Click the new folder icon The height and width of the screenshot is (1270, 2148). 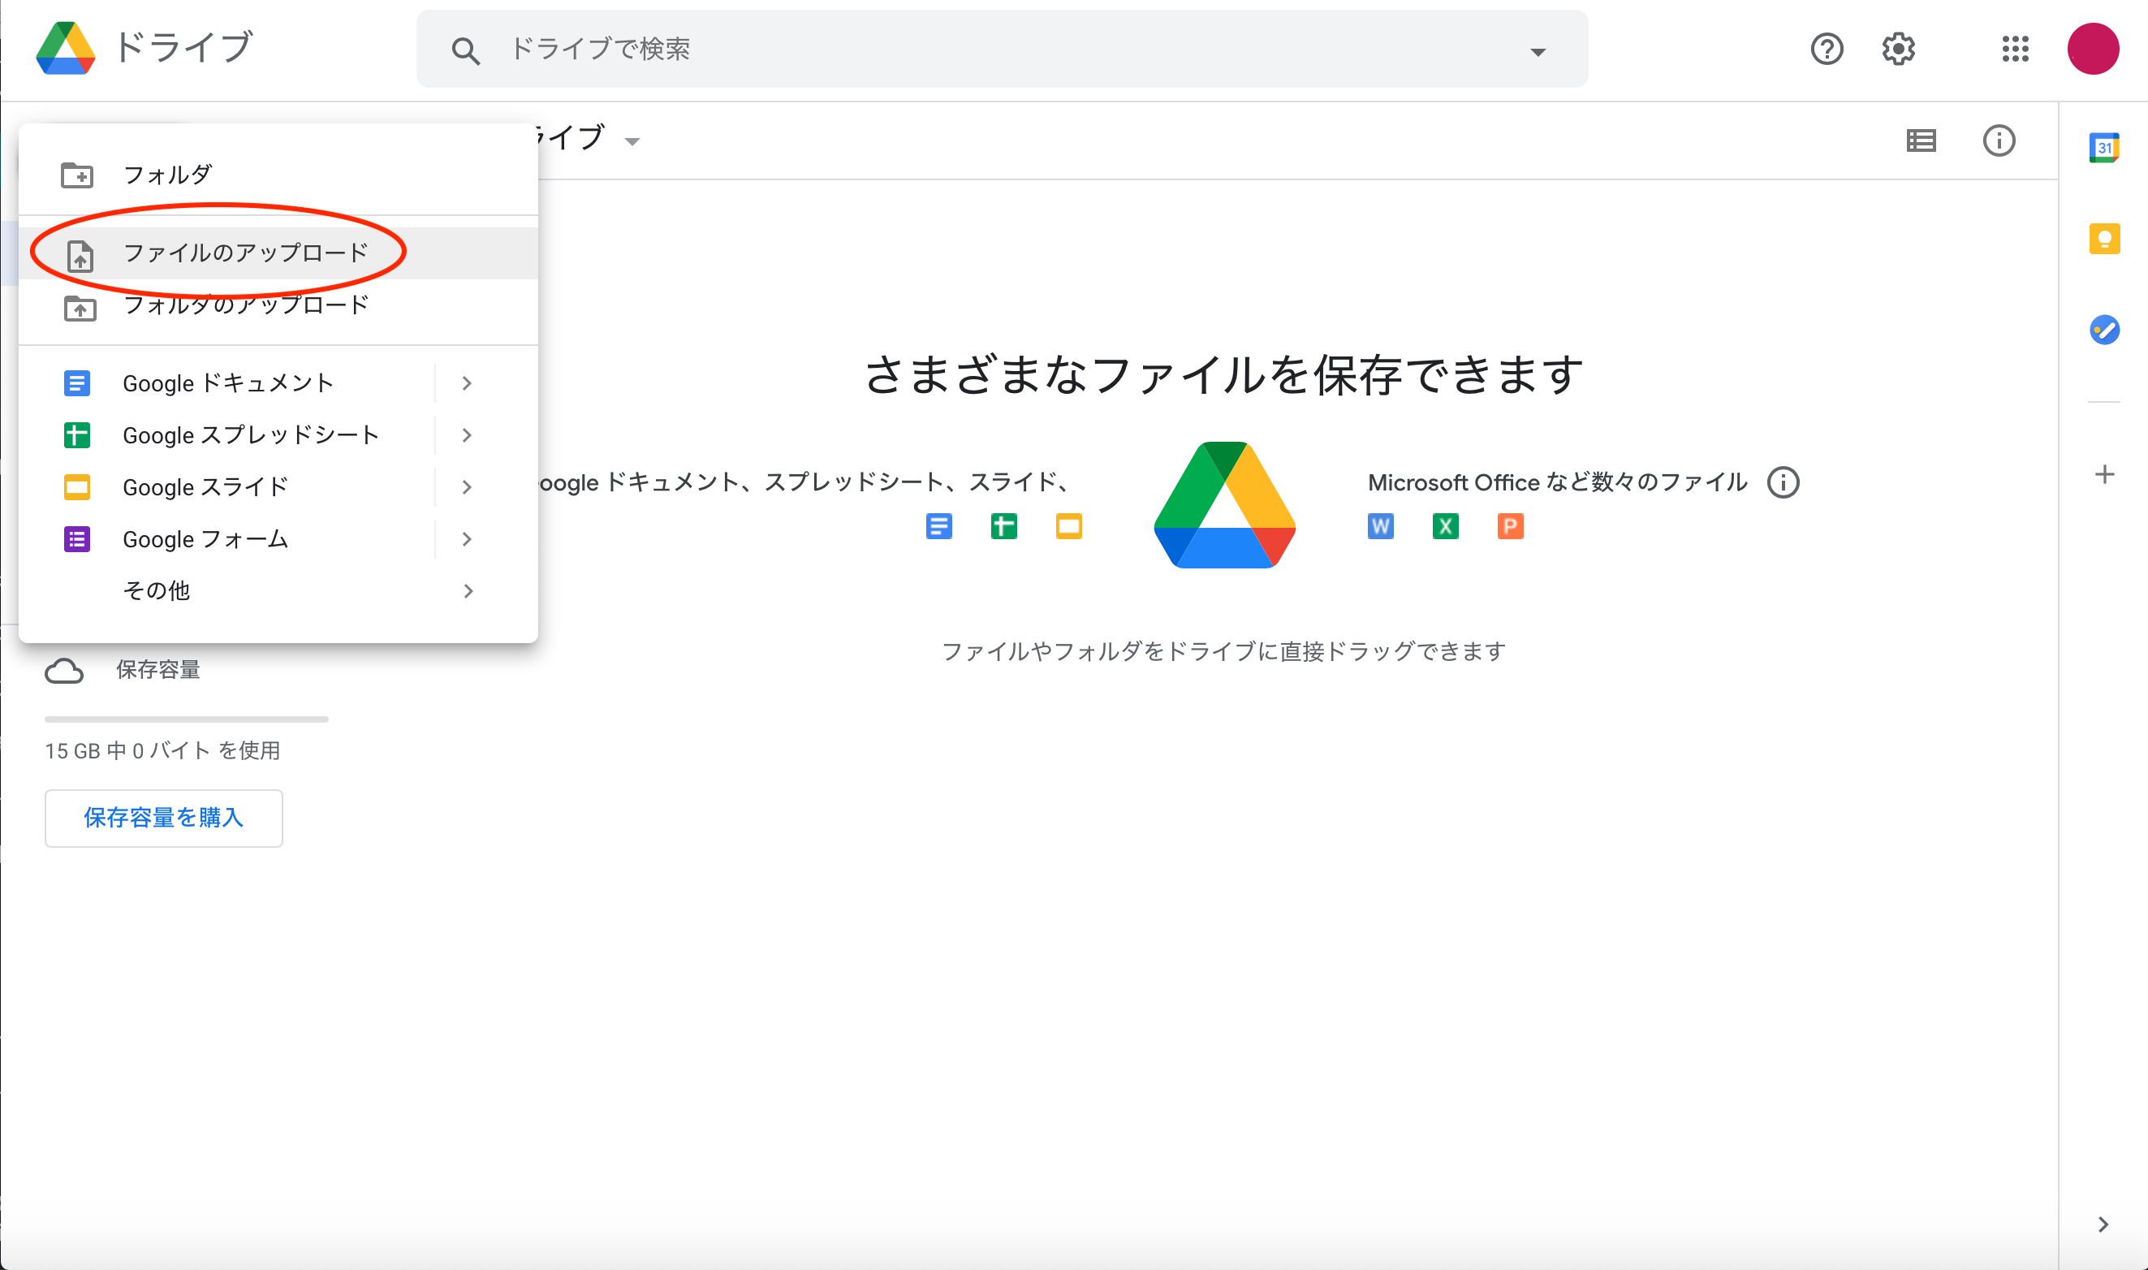coord(77,175)
